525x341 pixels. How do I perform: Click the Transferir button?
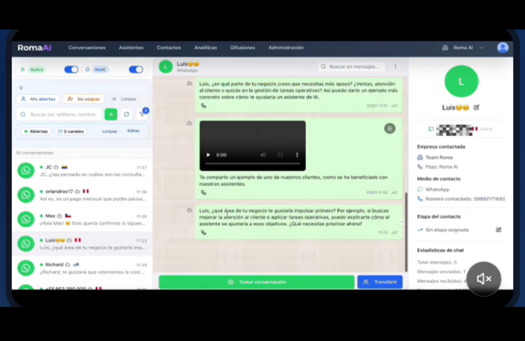(x=380, y=282)
